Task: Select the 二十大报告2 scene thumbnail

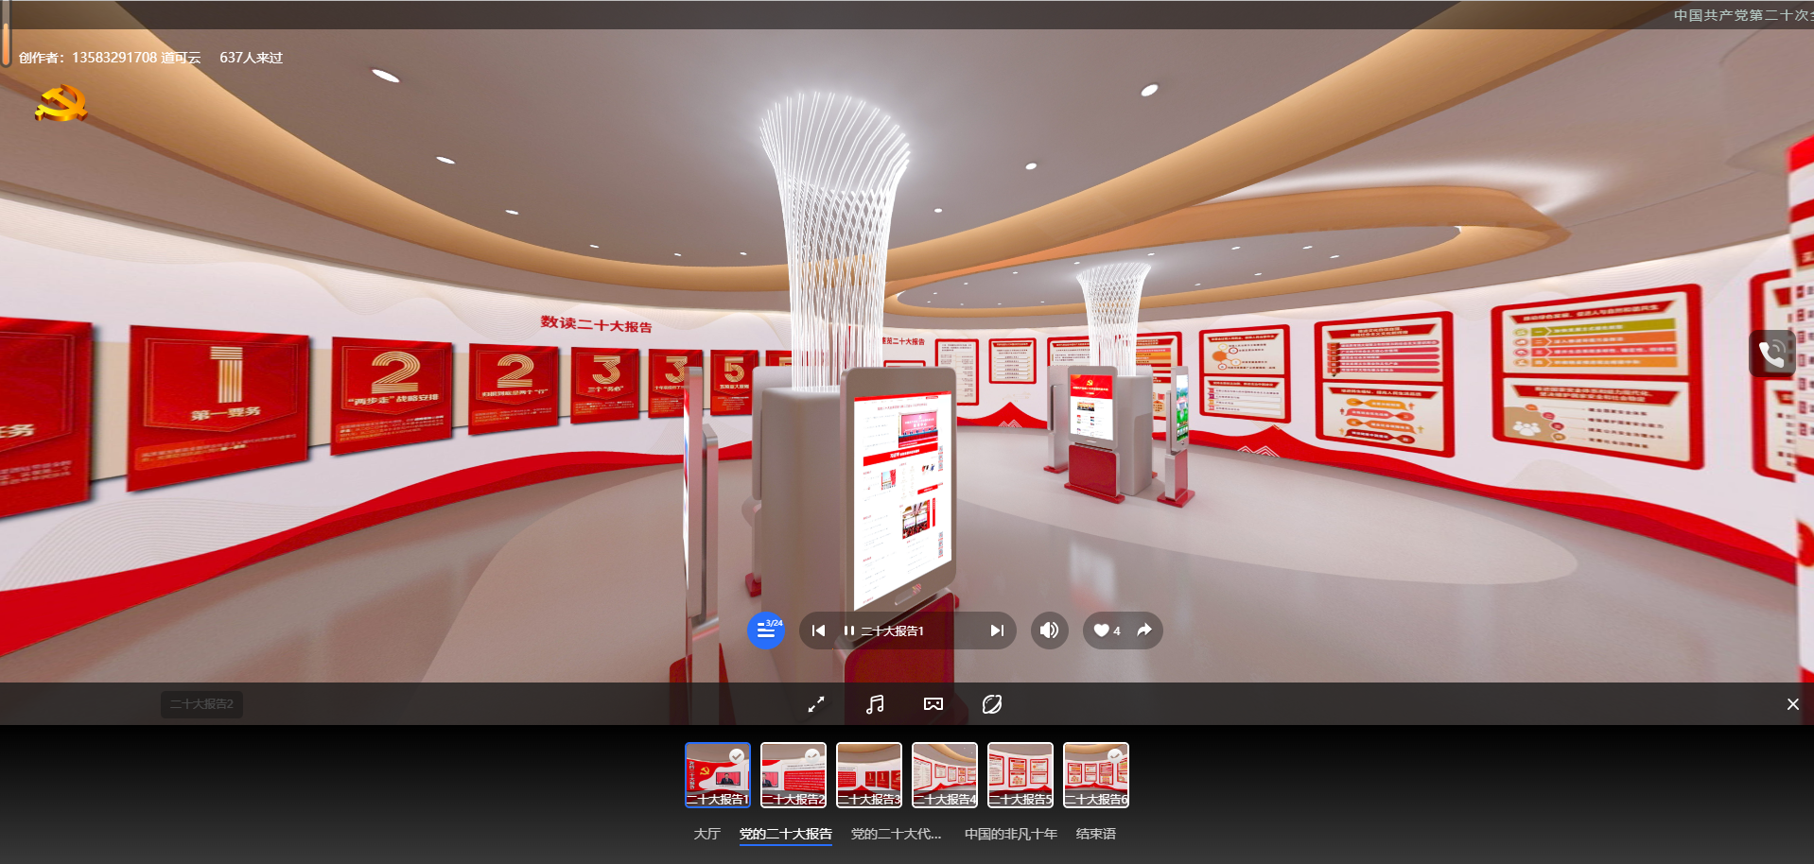Action: click(794, 774)
